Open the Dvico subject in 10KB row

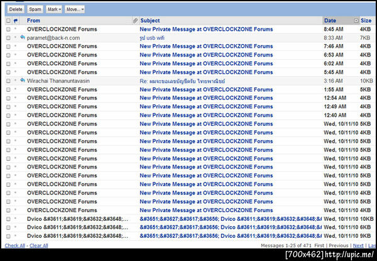click(x=231, y=219)
